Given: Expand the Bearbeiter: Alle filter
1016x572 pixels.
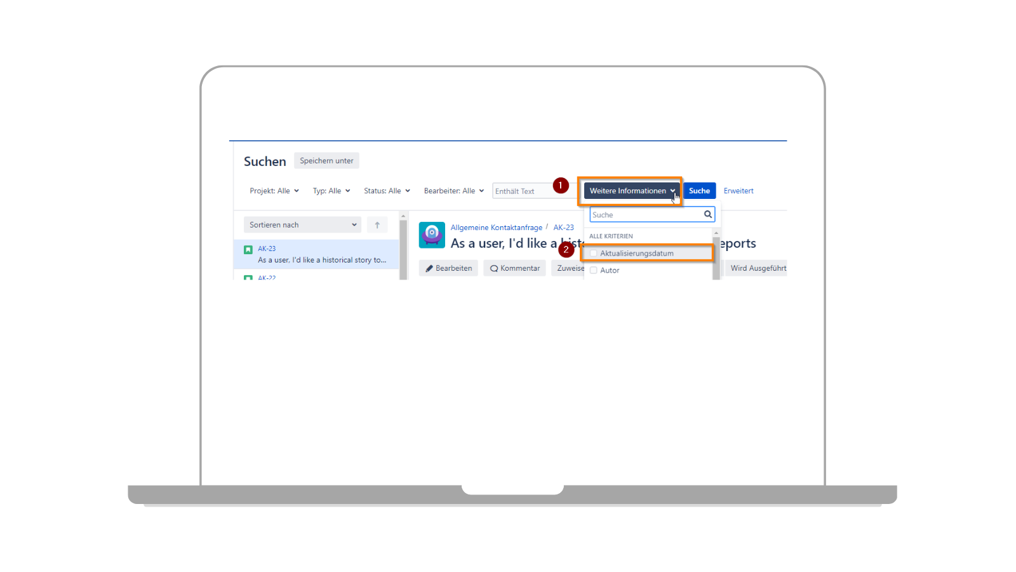Looking at the screenshot, I should [454, 191].
